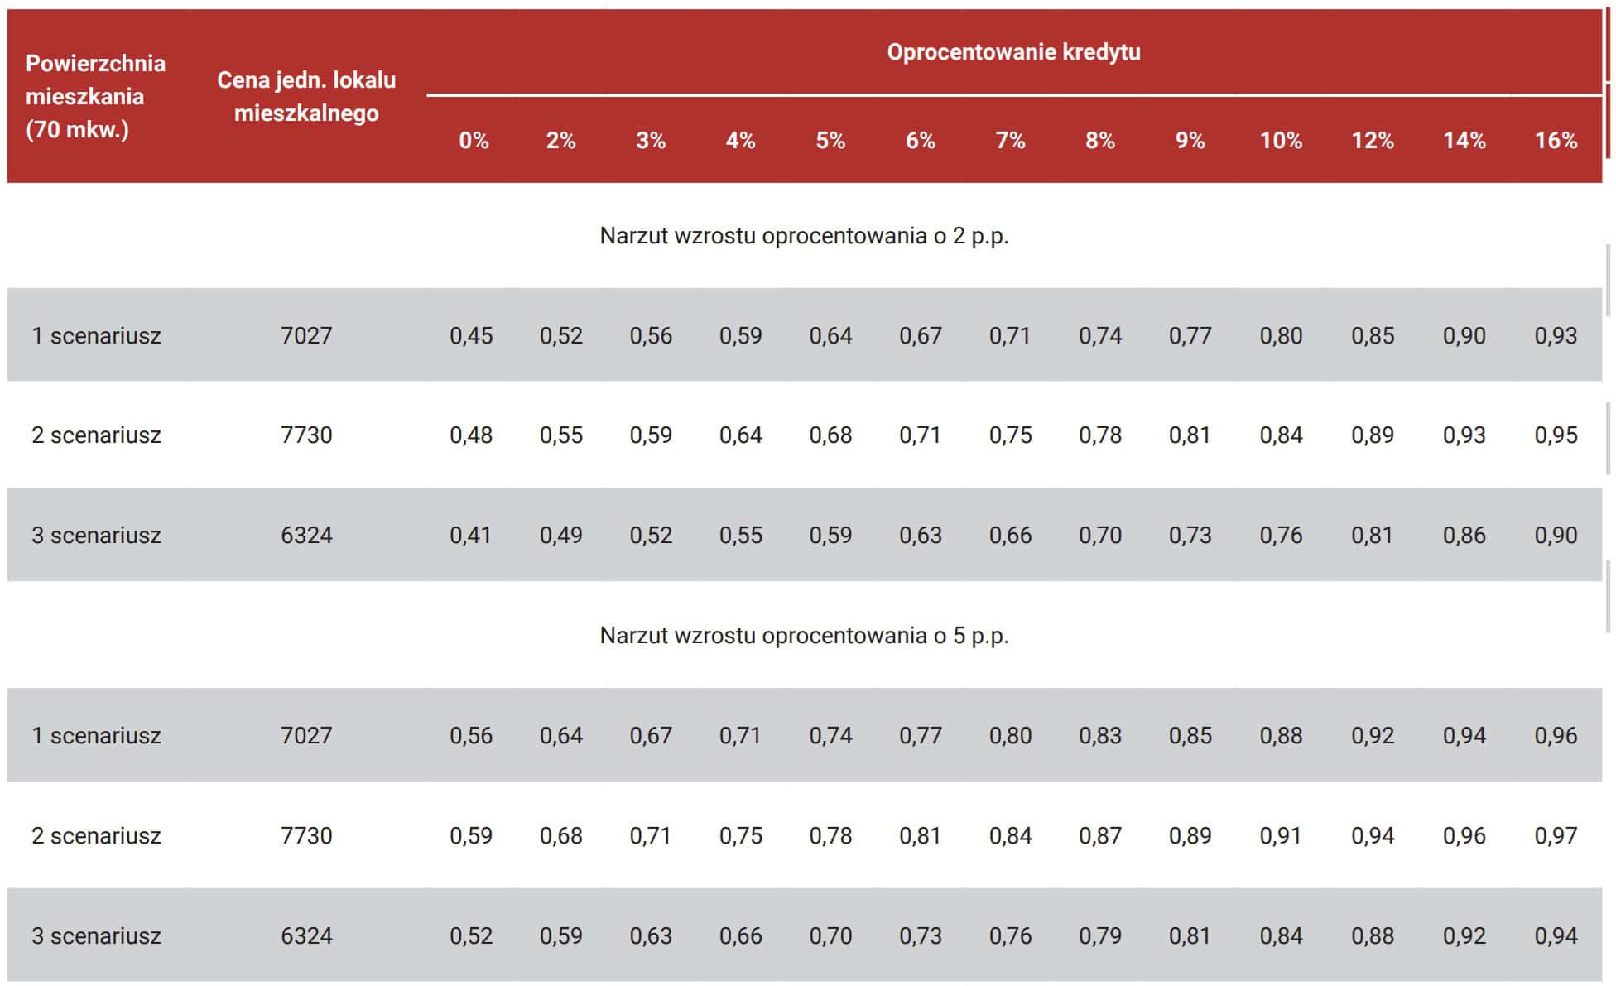The height and width of the screenshot is (986, 1616).
Task: Select the 0,95 value cell
Action: point(1556,435)
